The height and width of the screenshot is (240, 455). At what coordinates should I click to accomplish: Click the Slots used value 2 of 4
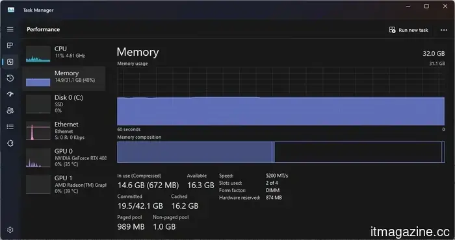[272, 183]
